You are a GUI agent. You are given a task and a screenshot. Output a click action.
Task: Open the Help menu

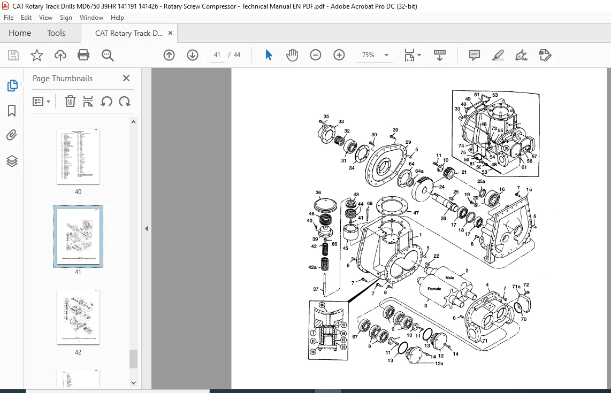(x=117, y=18)
